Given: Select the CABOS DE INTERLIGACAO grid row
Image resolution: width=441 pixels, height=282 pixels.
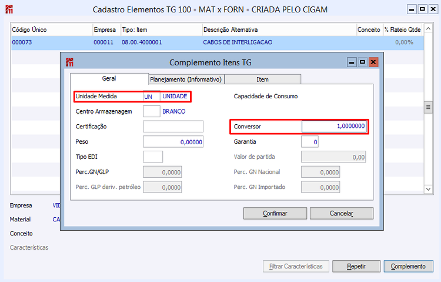Looking at the screenshot, I should 218,42.
